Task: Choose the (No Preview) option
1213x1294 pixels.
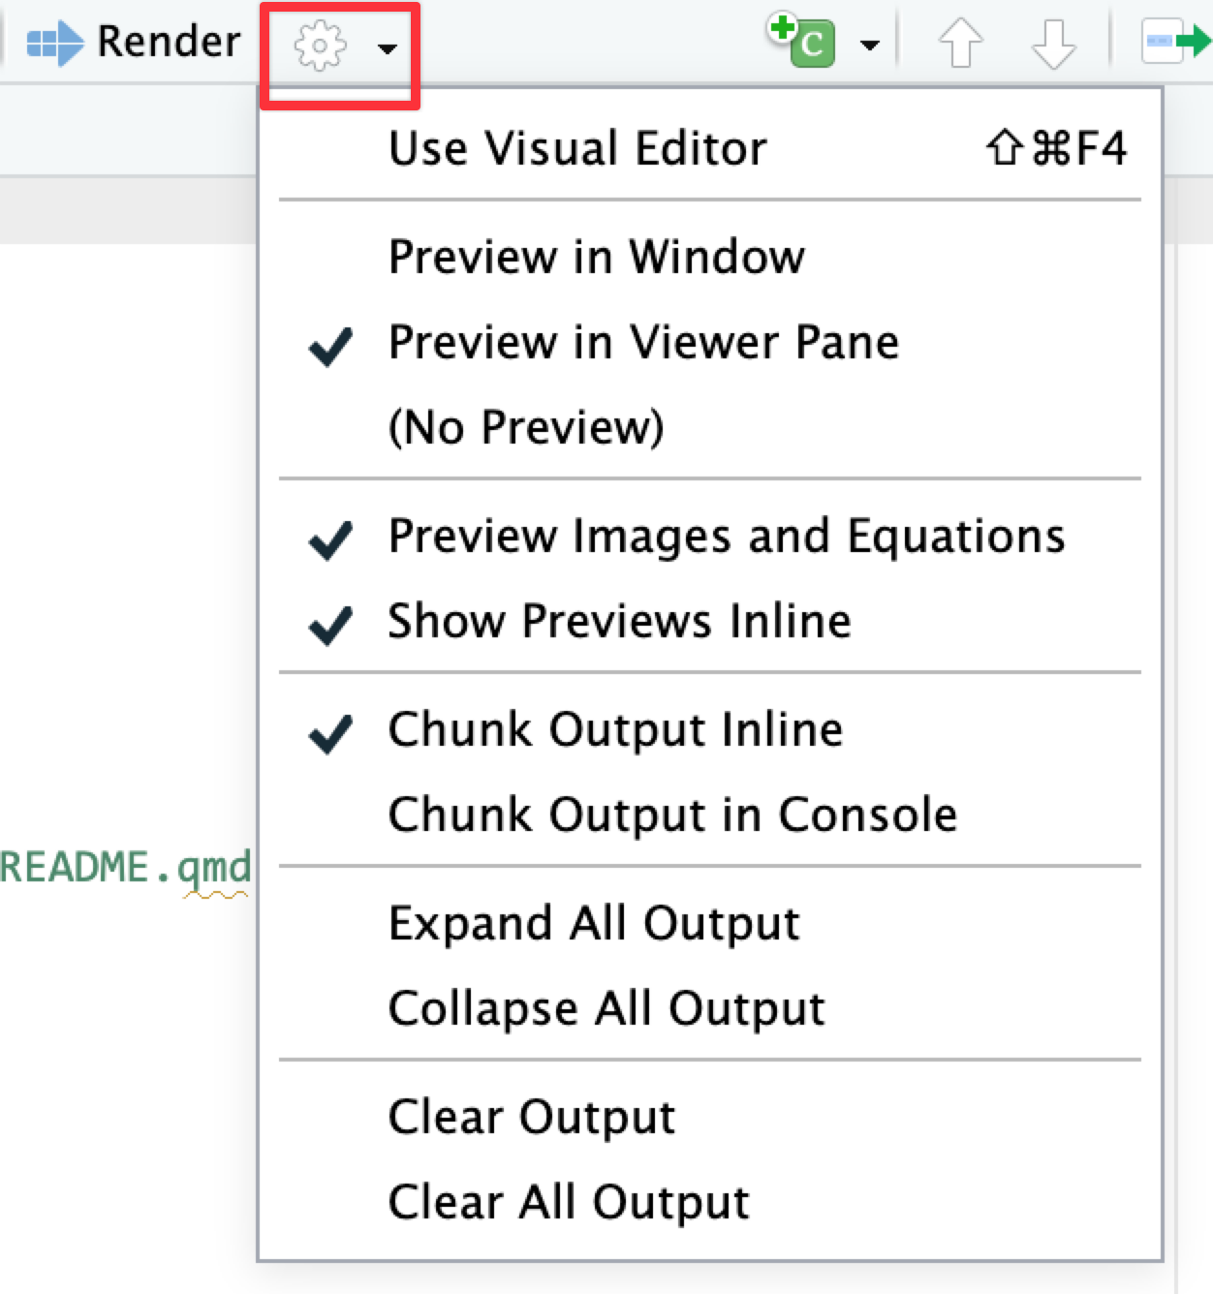Action: (x=526, y=428)
